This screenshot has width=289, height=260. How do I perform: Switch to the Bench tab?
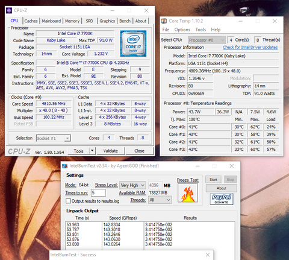[x=125, y=21]
